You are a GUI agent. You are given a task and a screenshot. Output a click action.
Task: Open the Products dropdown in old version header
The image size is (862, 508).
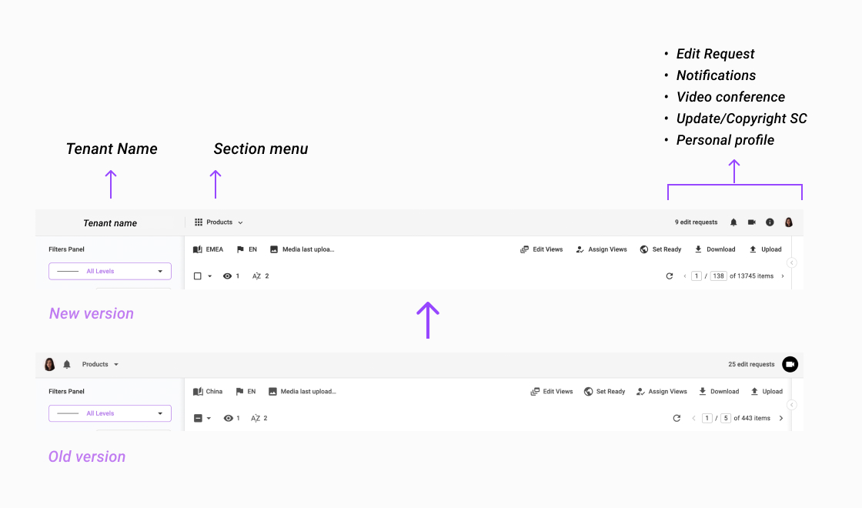click(x=100, y=365)
